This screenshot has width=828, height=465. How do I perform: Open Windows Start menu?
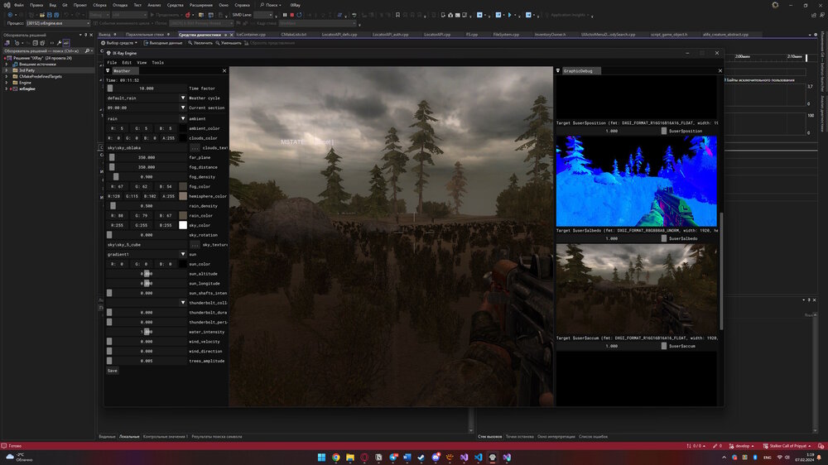coord(321,457)
